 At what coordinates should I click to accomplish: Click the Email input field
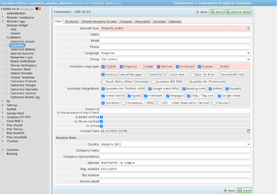click(175, 40)
